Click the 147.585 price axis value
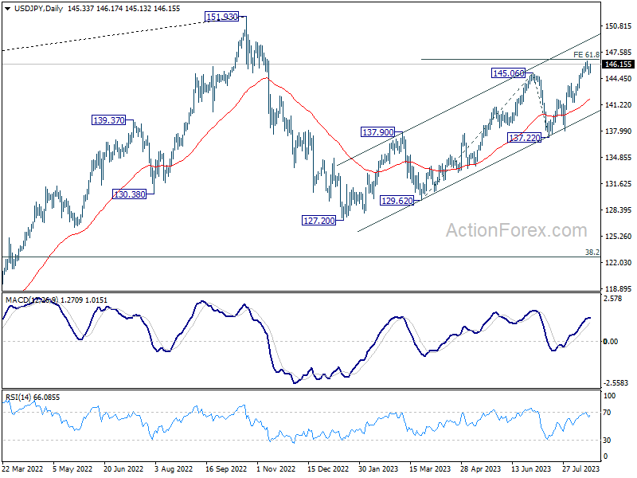Image resolution: width=637 pixels, height=478 pixels. pos(618,52)
